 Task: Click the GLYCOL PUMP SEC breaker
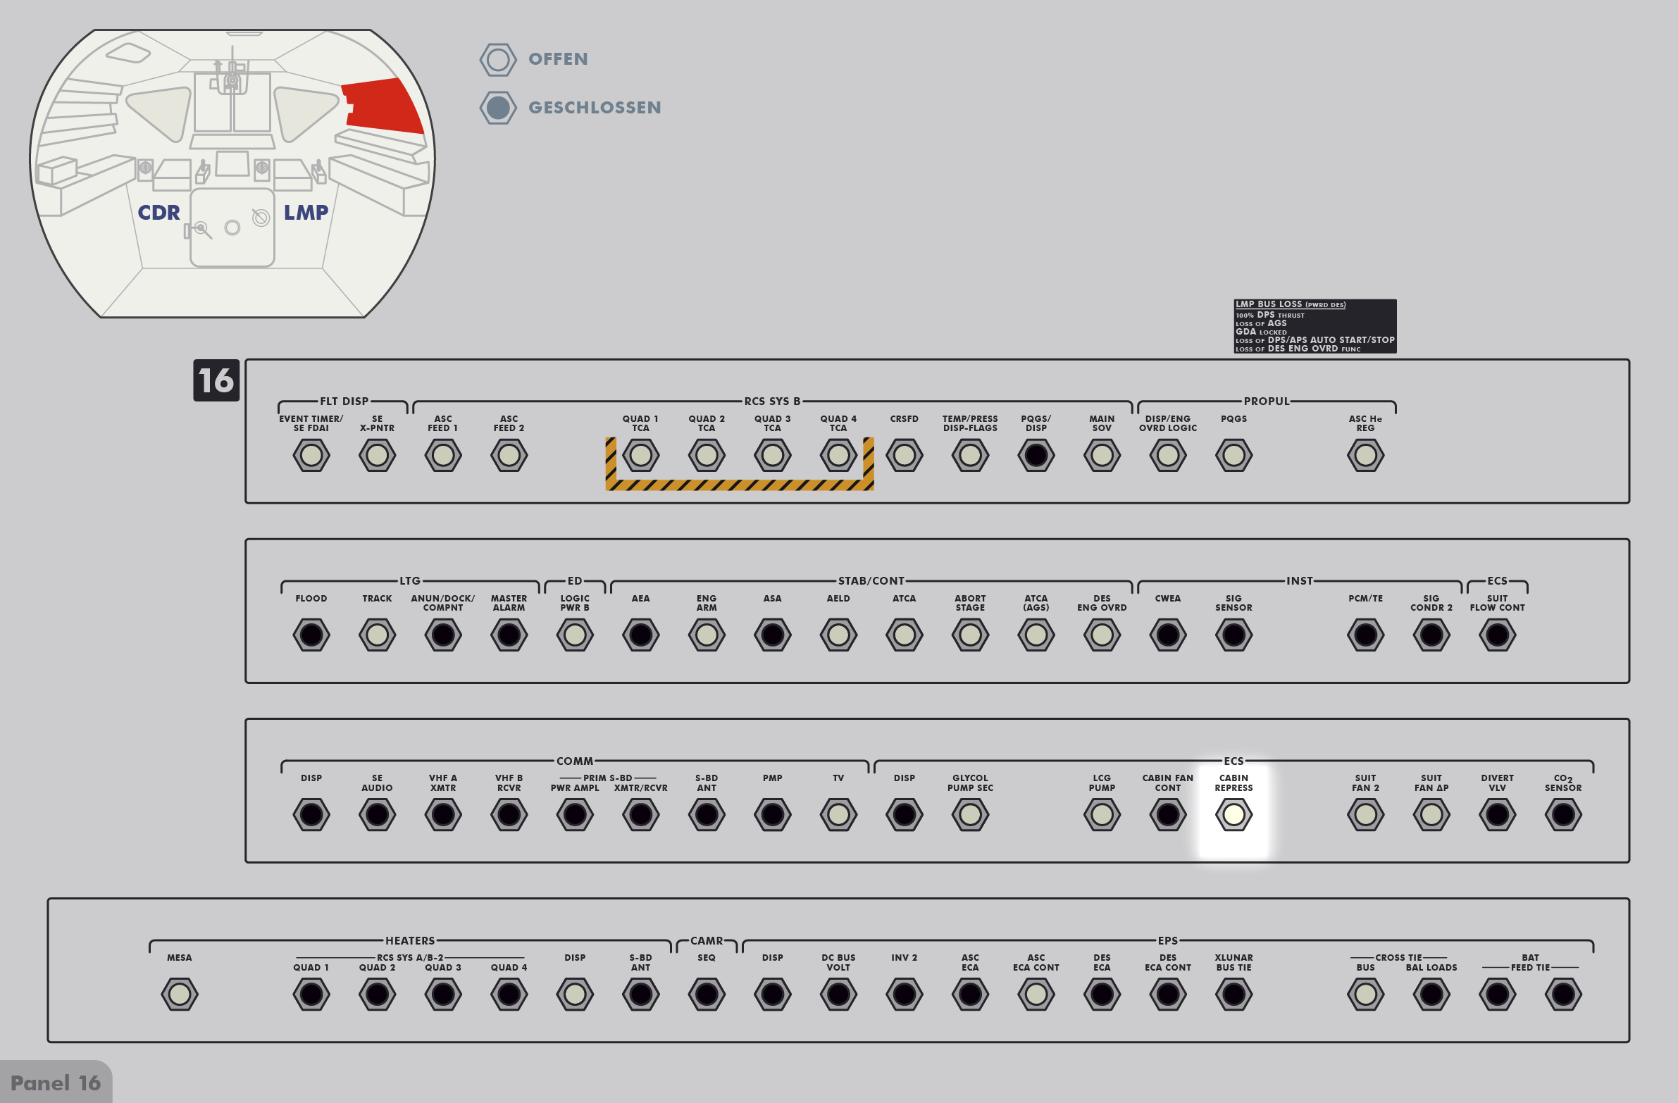969,815
